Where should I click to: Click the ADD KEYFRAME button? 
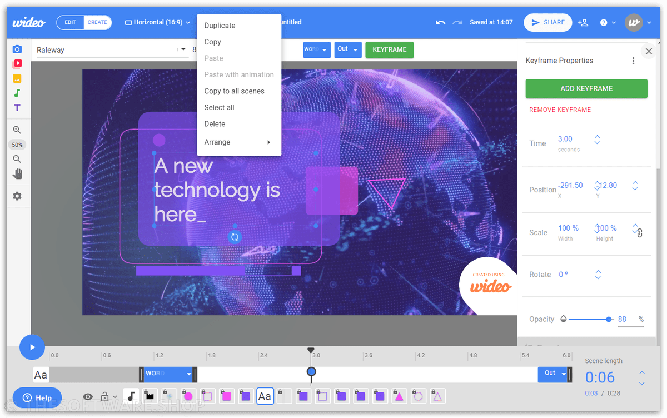[586, 88]
